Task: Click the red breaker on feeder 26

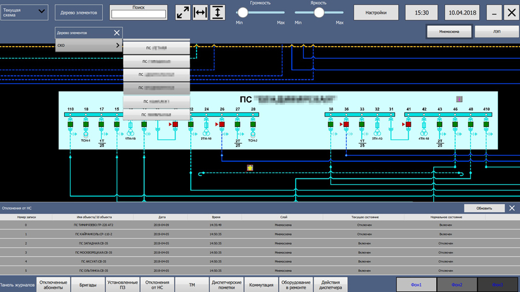Action: click(x=222, y=124)
